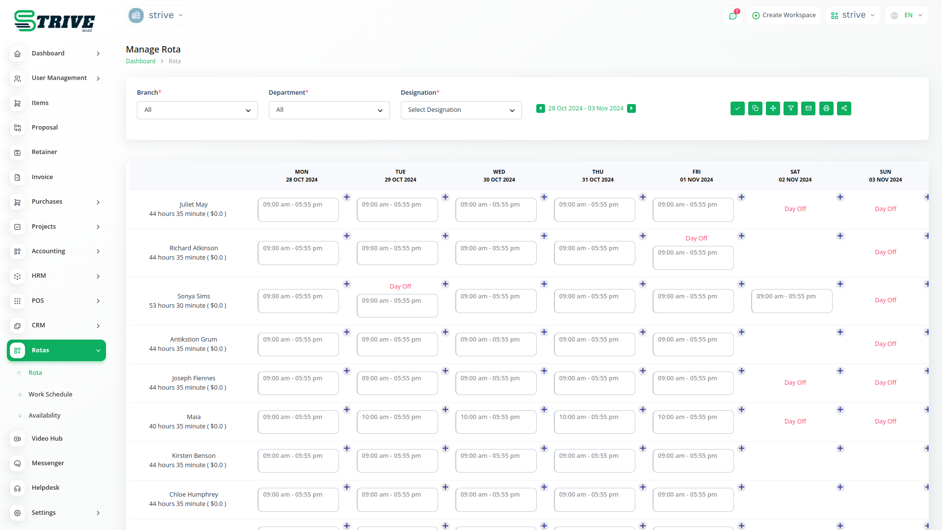Click the copy rota icon
Image resolution: width=942 pixels, height=530 pixels.
point(755,108)
